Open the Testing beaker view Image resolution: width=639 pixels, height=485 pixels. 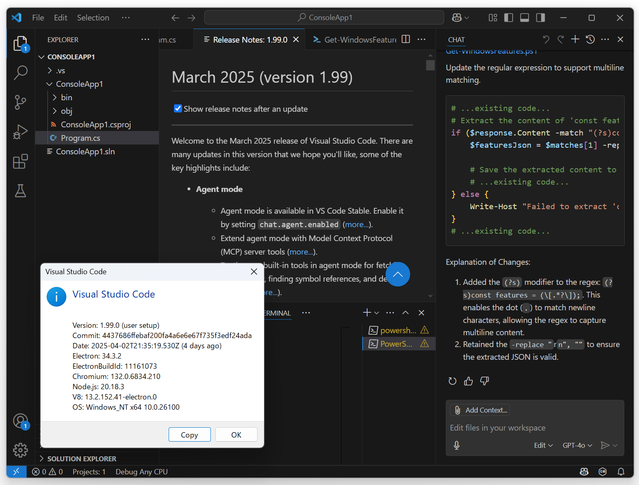pyautogui.click(x=20, y=191)
